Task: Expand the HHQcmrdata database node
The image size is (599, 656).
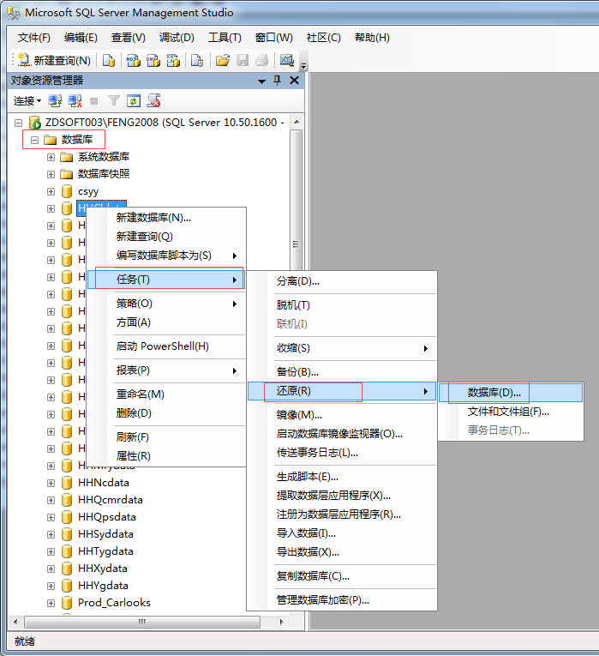Action: pos(51,501)
